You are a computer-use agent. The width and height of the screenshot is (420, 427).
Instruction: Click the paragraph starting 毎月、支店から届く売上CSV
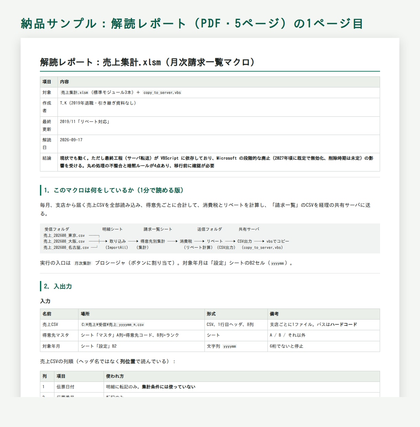point(205,209)
